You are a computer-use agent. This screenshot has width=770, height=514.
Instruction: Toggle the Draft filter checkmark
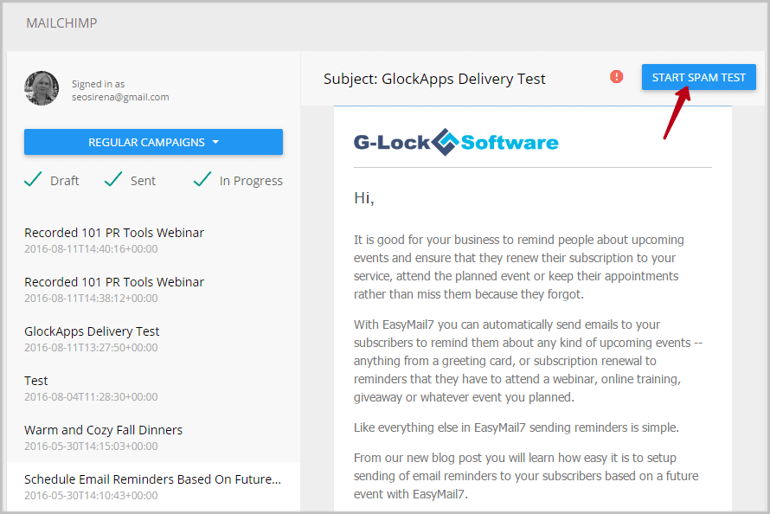pyautogui.click(x=33, y=180)
